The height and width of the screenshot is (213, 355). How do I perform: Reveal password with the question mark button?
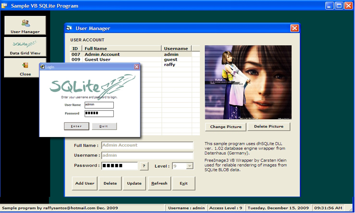click(x=144, y=166)
